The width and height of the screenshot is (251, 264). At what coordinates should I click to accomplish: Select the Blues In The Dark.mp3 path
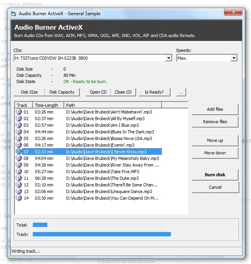tap(110, 132)
